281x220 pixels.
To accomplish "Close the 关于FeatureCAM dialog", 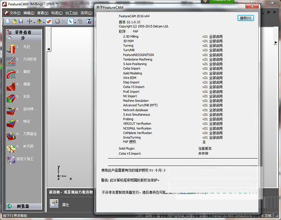I will point(252,7).
